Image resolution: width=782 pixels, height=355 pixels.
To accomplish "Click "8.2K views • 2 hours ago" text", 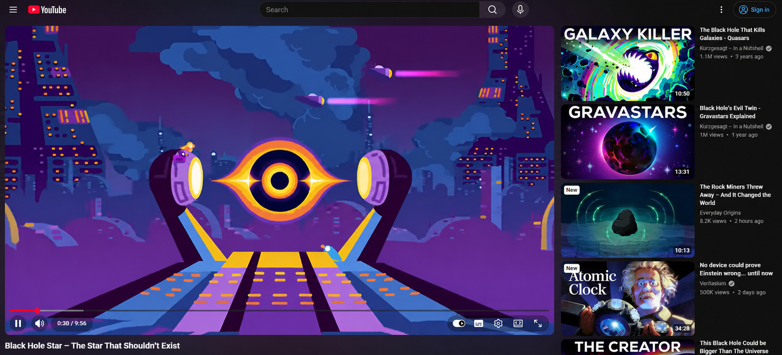I will 731,221.
